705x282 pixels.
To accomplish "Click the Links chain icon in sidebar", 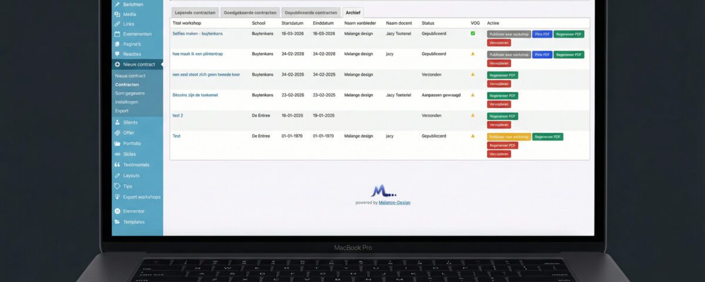I will pyautogui.click(x=117, y=24).
